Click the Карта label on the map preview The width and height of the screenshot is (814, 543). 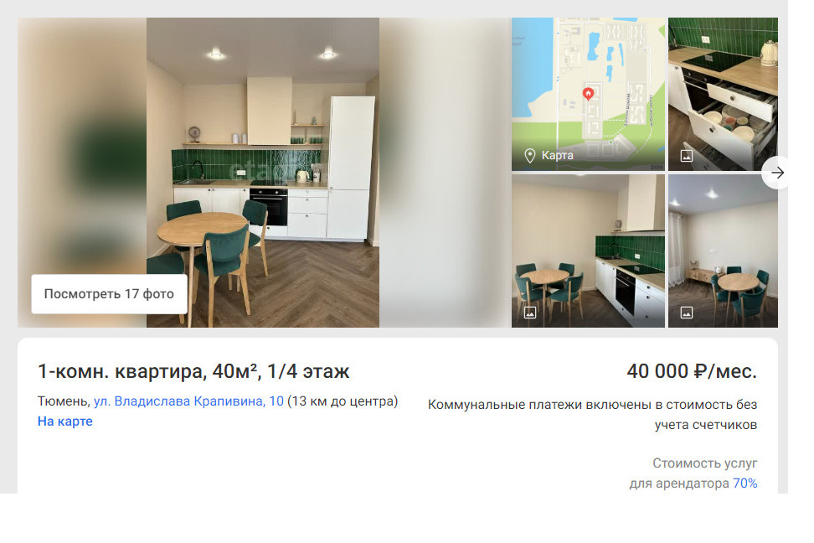click(558, 155)
